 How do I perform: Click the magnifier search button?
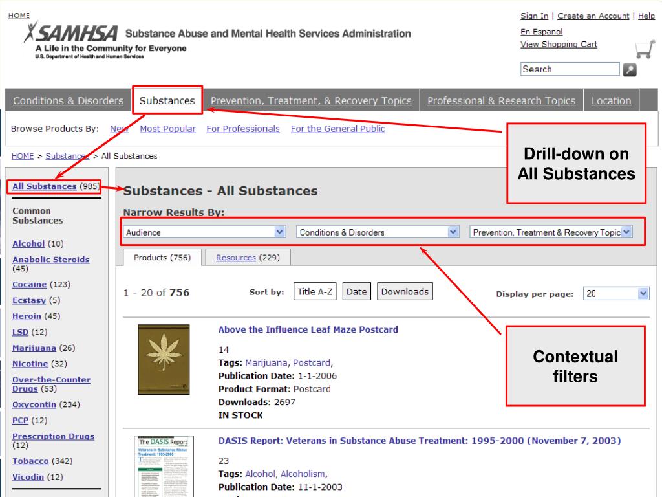[x=630, y=70]
